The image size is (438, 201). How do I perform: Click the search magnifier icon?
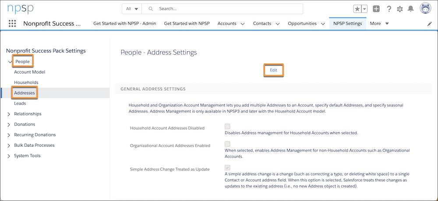pos(151,9)
